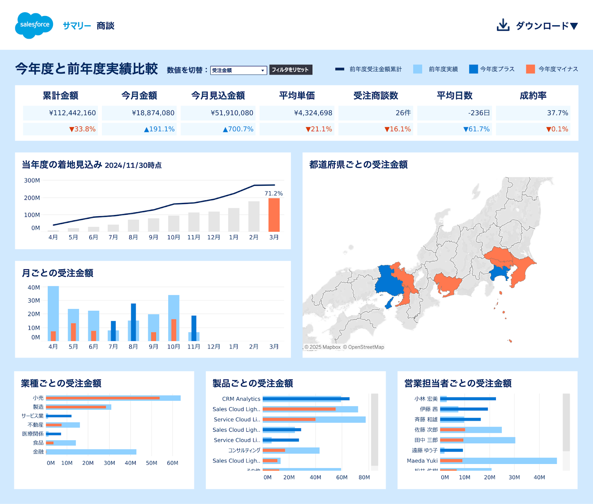The width and height of the screenshot is (593, 504).
Task: Click the 食品 industry bar
Action: (61, 443)
